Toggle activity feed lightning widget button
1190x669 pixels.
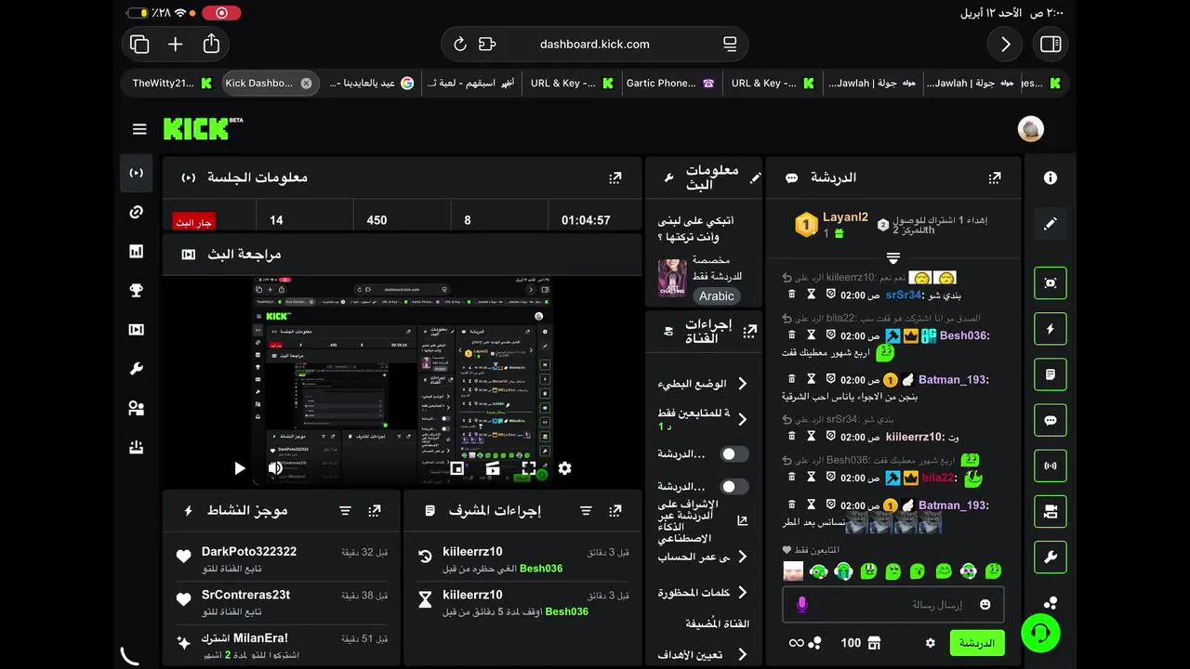[x=1051, y=329]
